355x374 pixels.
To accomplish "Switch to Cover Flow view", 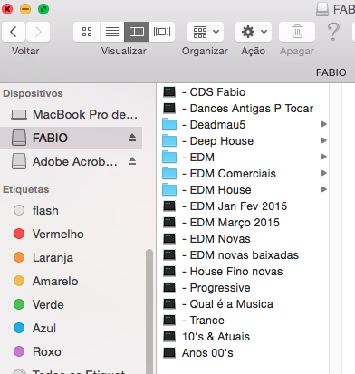I will [x=162, y=32].
